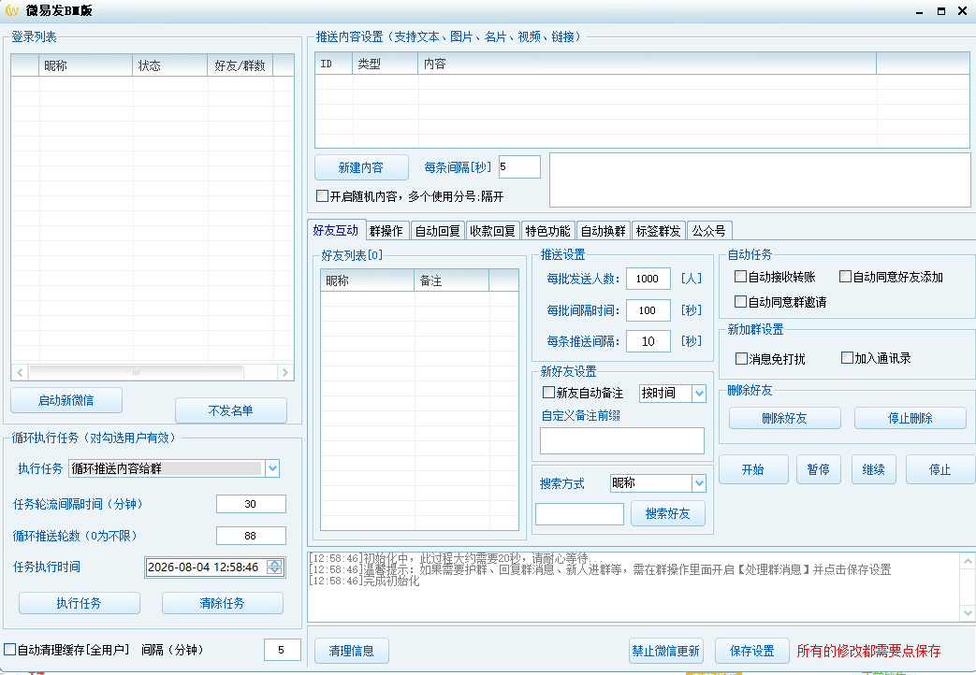976x675 pixels.
Task: Click the login list's left scroll arrow
Action: [20, 372]
